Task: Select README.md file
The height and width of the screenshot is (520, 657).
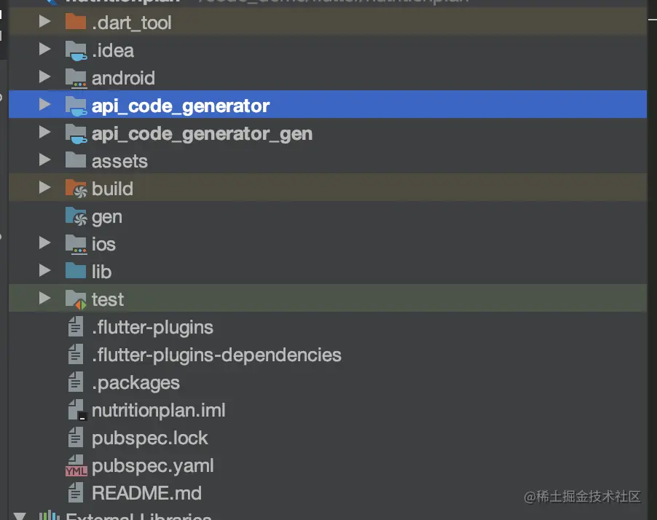Action: pos(146,493)
